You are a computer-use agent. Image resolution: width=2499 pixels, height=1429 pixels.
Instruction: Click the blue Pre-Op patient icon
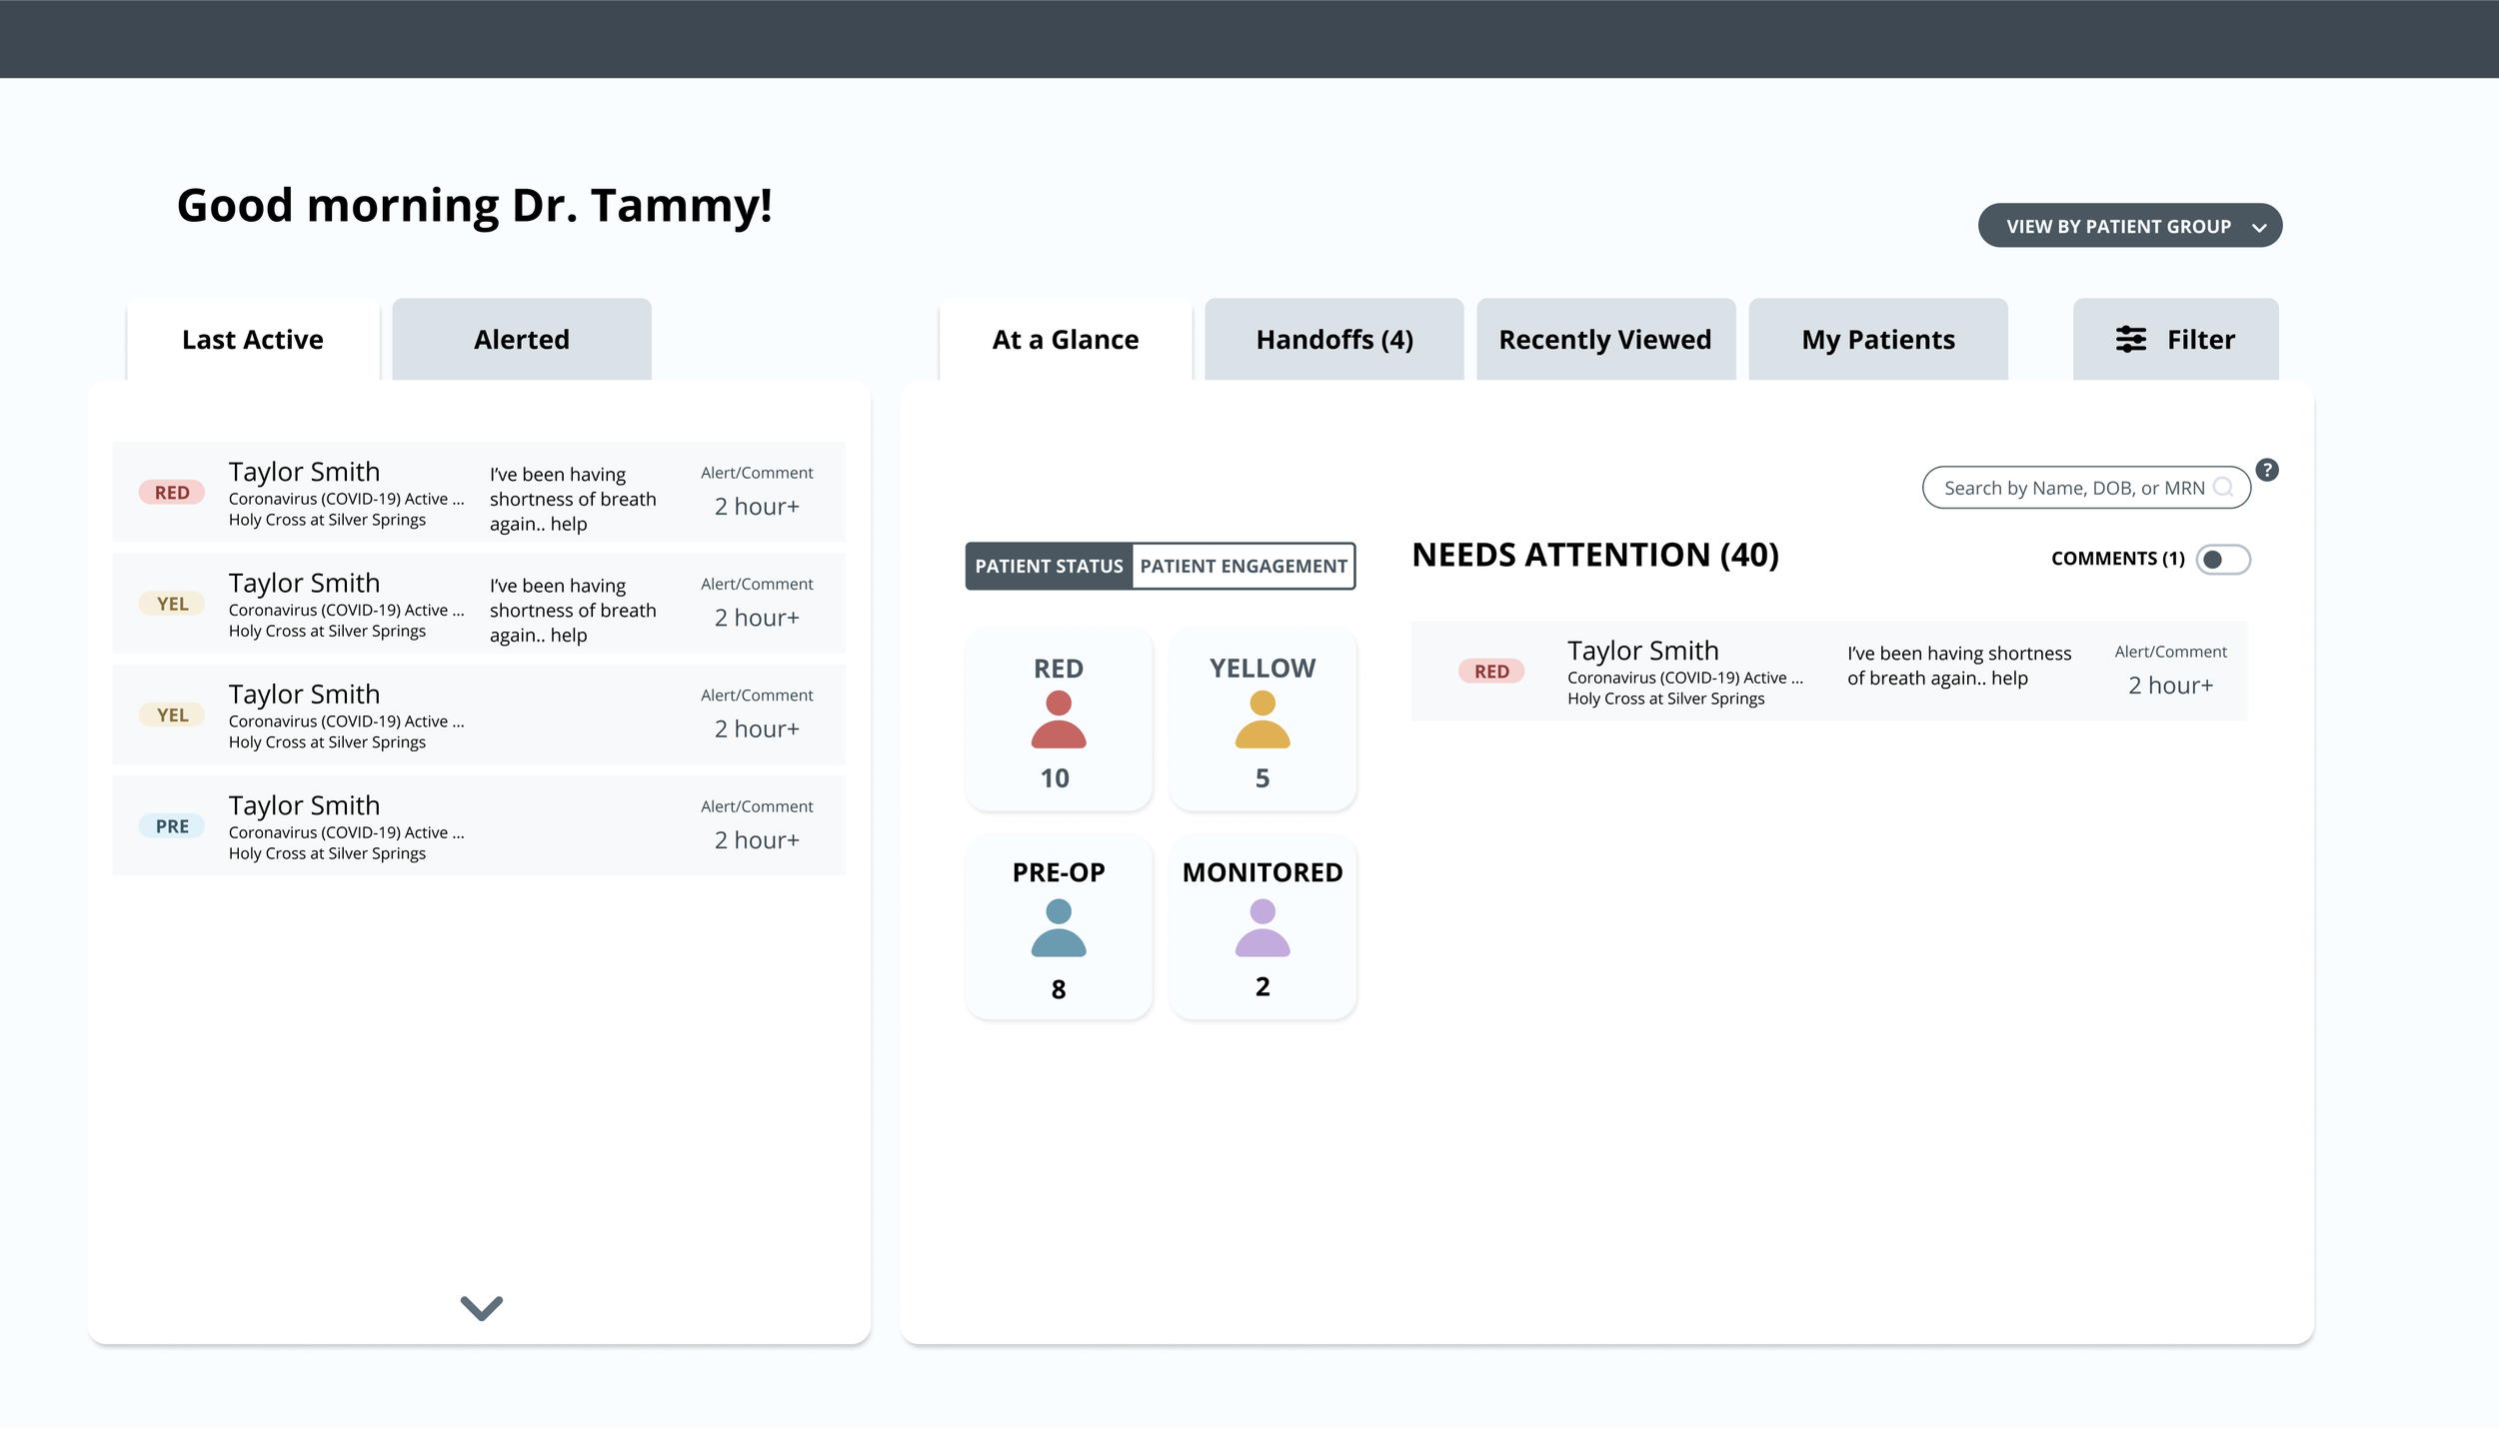pyautogui.click(x=1058, y=927)
